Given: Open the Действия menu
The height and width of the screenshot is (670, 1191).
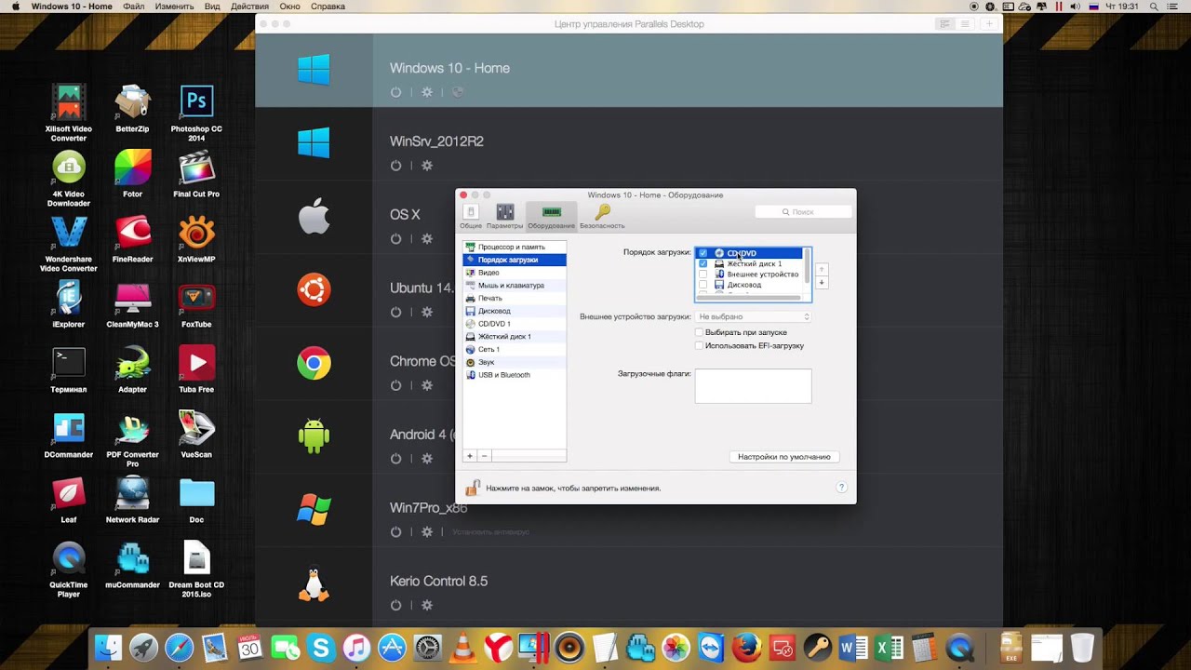Looking at the screenshot, I should pyautogui.click(x=249, y=7).
